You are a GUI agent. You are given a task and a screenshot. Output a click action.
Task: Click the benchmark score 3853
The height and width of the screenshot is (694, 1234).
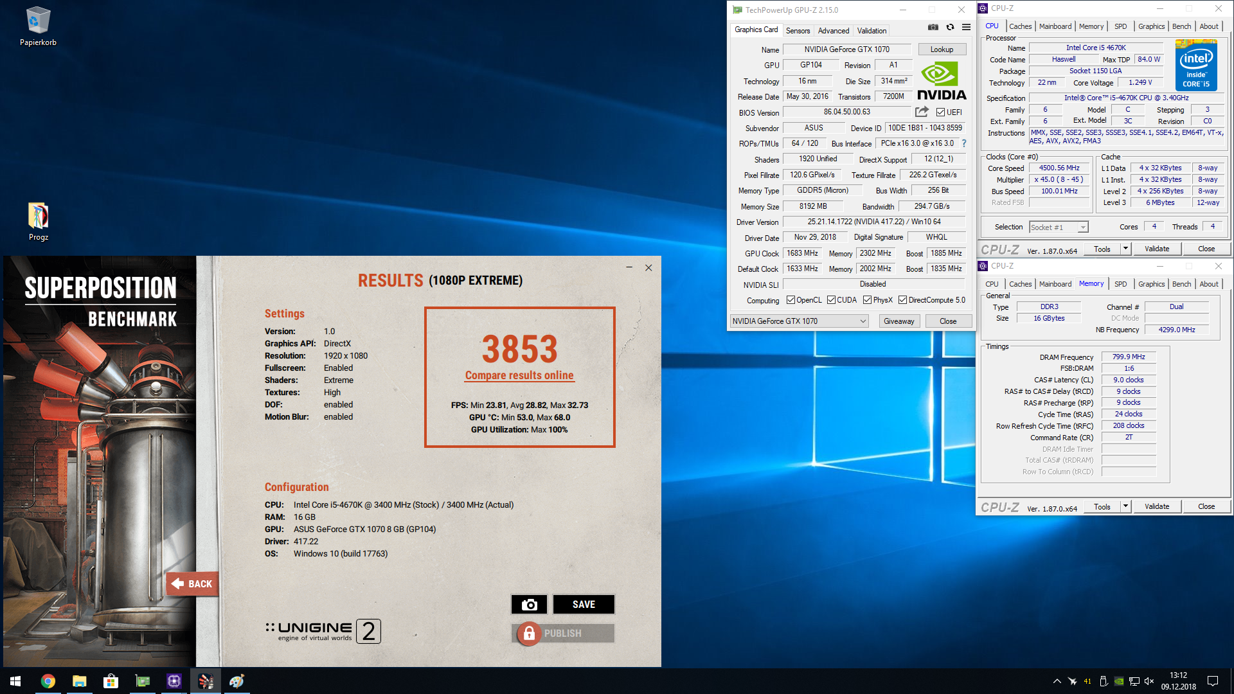(519, 349)
